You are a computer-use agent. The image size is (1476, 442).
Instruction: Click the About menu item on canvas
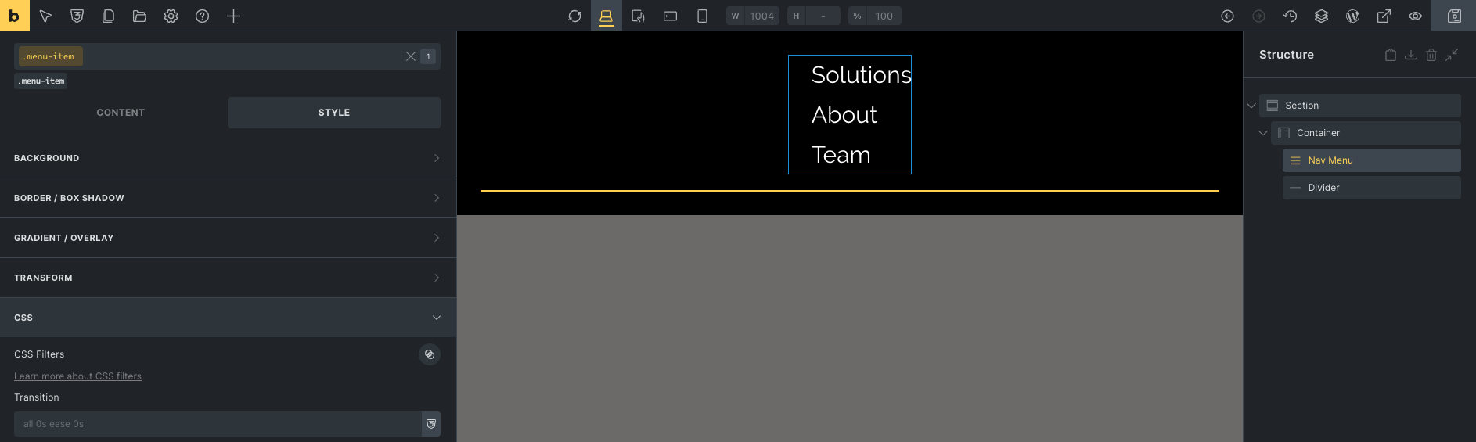point(844,115)
